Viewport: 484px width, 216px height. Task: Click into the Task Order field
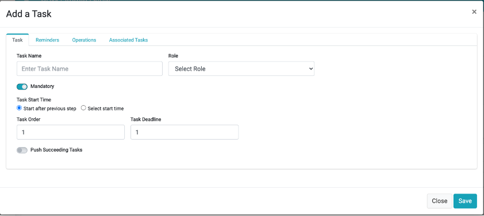point(70,132)
